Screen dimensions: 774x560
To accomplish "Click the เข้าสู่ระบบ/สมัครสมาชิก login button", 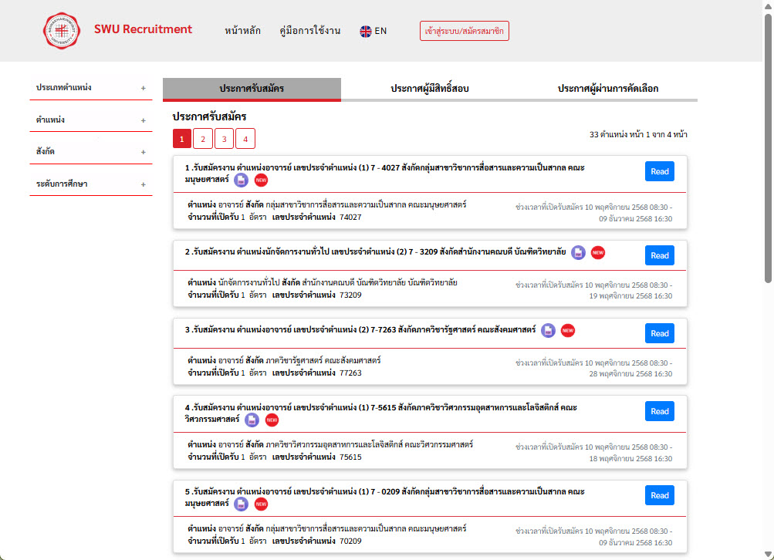I will point(465,31).
